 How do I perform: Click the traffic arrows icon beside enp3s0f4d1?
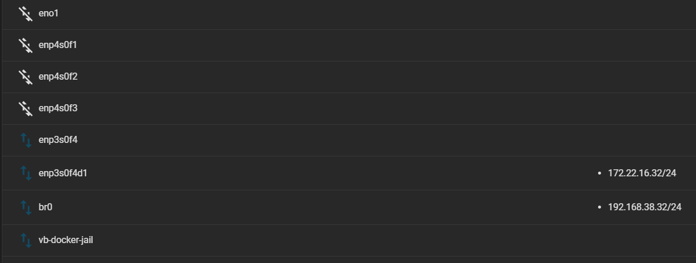26,173
